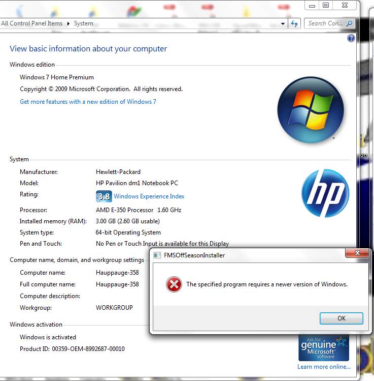
Task: Open the Learn more online link
Action: click(x=324, y=367)
